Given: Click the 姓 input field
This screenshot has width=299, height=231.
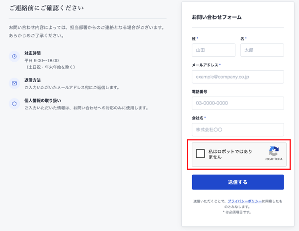Looking at the screenshot, I should (x=214, y=50).
